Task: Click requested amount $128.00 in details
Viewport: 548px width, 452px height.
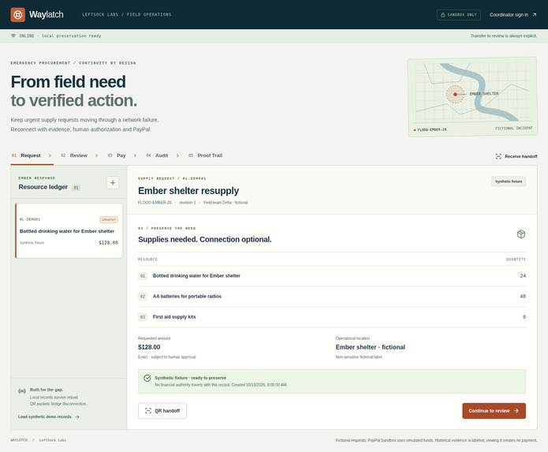Action: [x=149, y=347]
